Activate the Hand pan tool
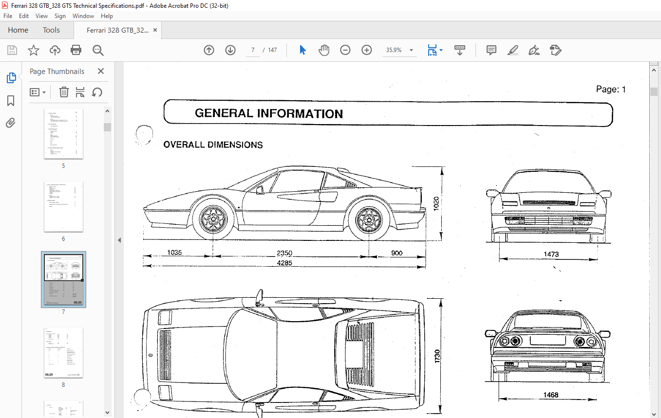661x418 pixels. click(x=324, y=50)
